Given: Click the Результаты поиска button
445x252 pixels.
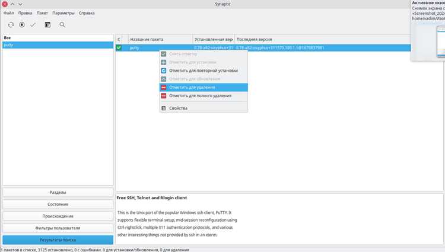Looking at the screenshot, I should (58, 240).
